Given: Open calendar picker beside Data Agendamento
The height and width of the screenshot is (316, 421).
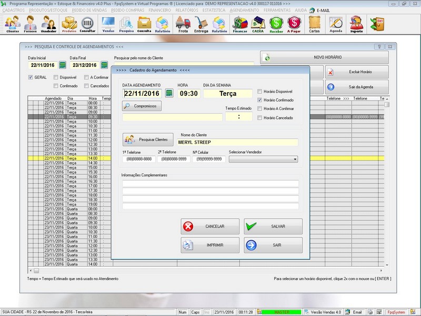Looking at the screenshot, I should [169, 93].
